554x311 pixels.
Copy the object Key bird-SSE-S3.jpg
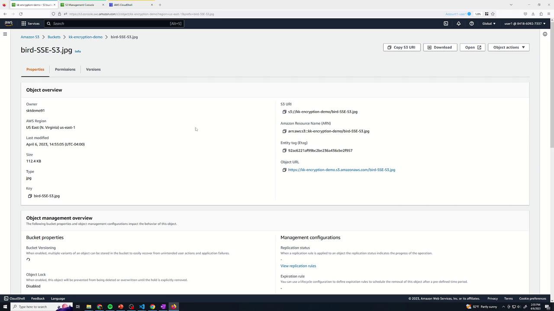tap(30, 196)
